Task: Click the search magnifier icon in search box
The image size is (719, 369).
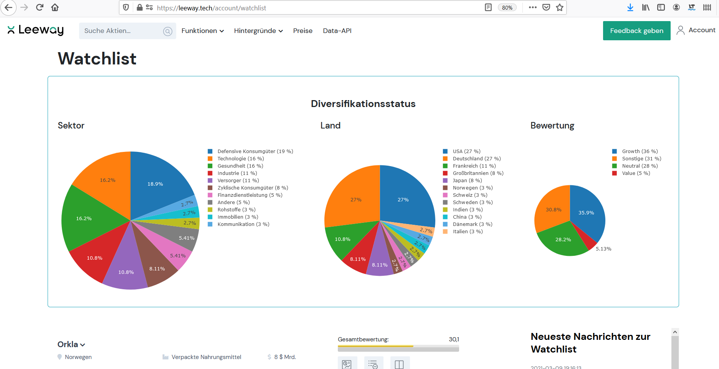Action: tap(168, 31)
